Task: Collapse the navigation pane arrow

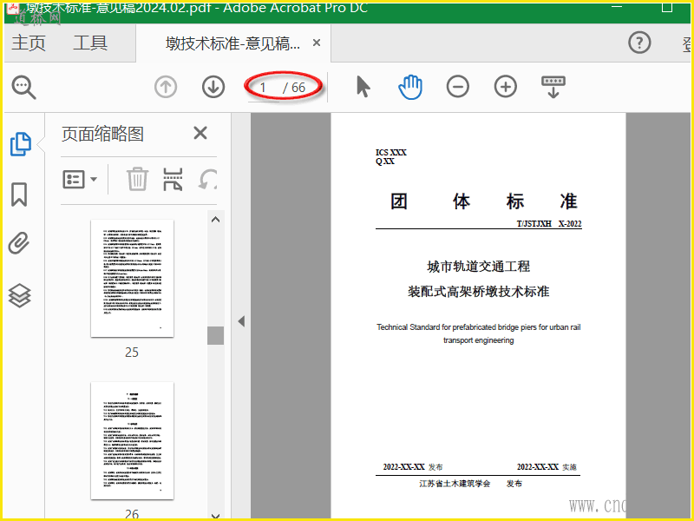Action: 241,321
